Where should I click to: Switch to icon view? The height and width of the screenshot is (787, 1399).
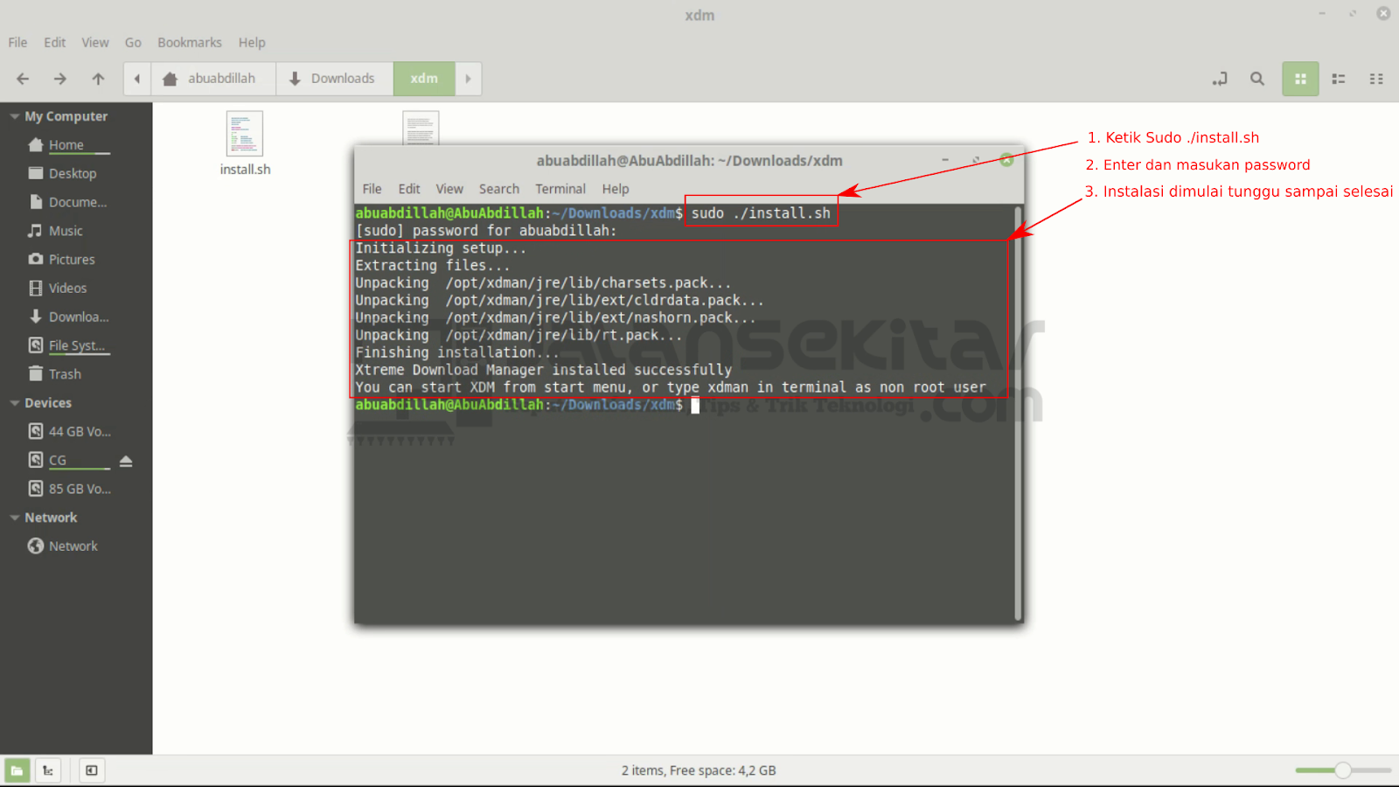click(1300, 79)
